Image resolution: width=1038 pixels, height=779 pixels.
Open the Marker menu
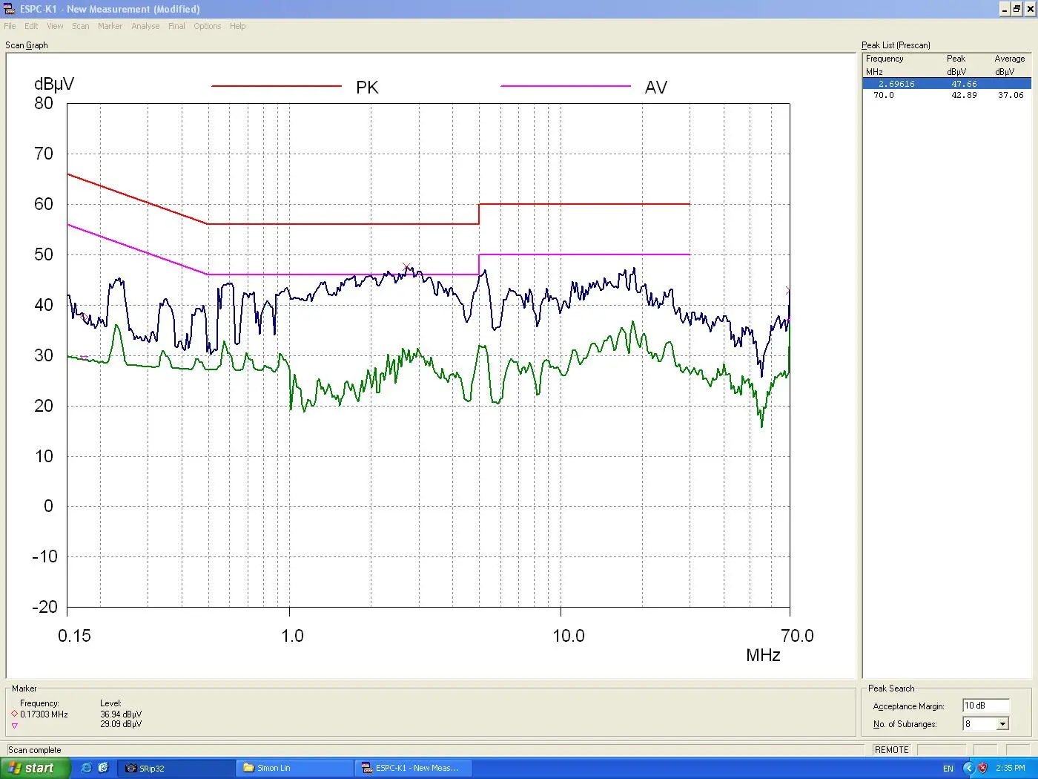pos(110,26)
